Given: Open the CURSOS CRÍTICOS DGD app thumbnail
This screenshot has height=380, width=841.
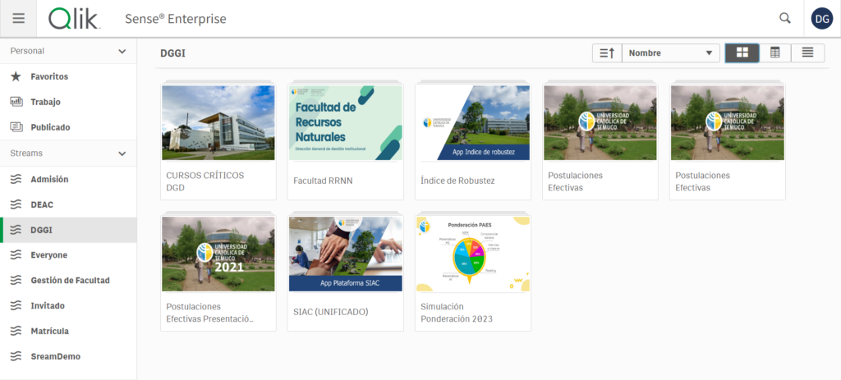Looking at the screenshot, I should click(x=218, y=123).
